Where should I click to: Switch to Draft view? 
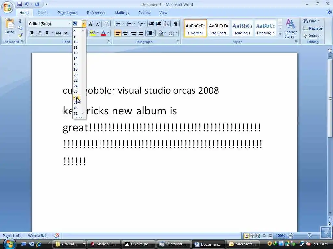pos(270,236)
